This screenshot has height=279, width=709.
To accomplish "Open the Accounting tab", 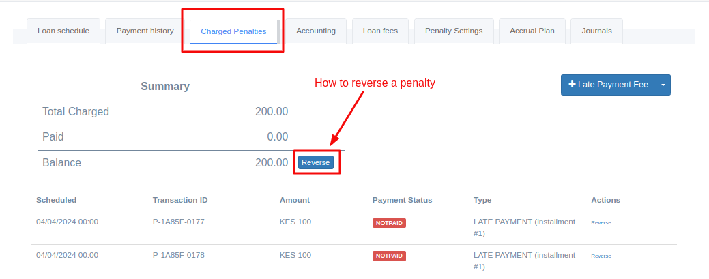I will (316, 31).
